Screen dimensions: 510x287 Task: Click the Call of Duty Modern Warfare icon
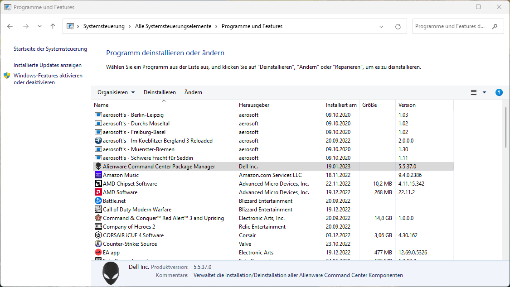tap(98, 210)
